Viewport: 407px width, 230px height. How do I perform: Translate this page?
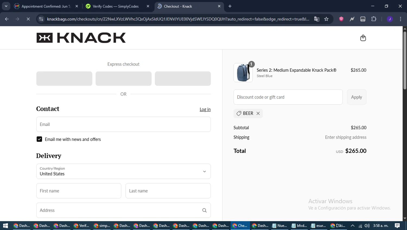(317, 19)
